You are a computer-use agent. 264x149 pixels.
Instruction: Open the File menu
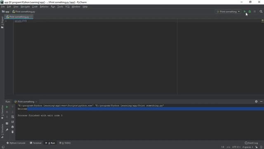[3, 7]
